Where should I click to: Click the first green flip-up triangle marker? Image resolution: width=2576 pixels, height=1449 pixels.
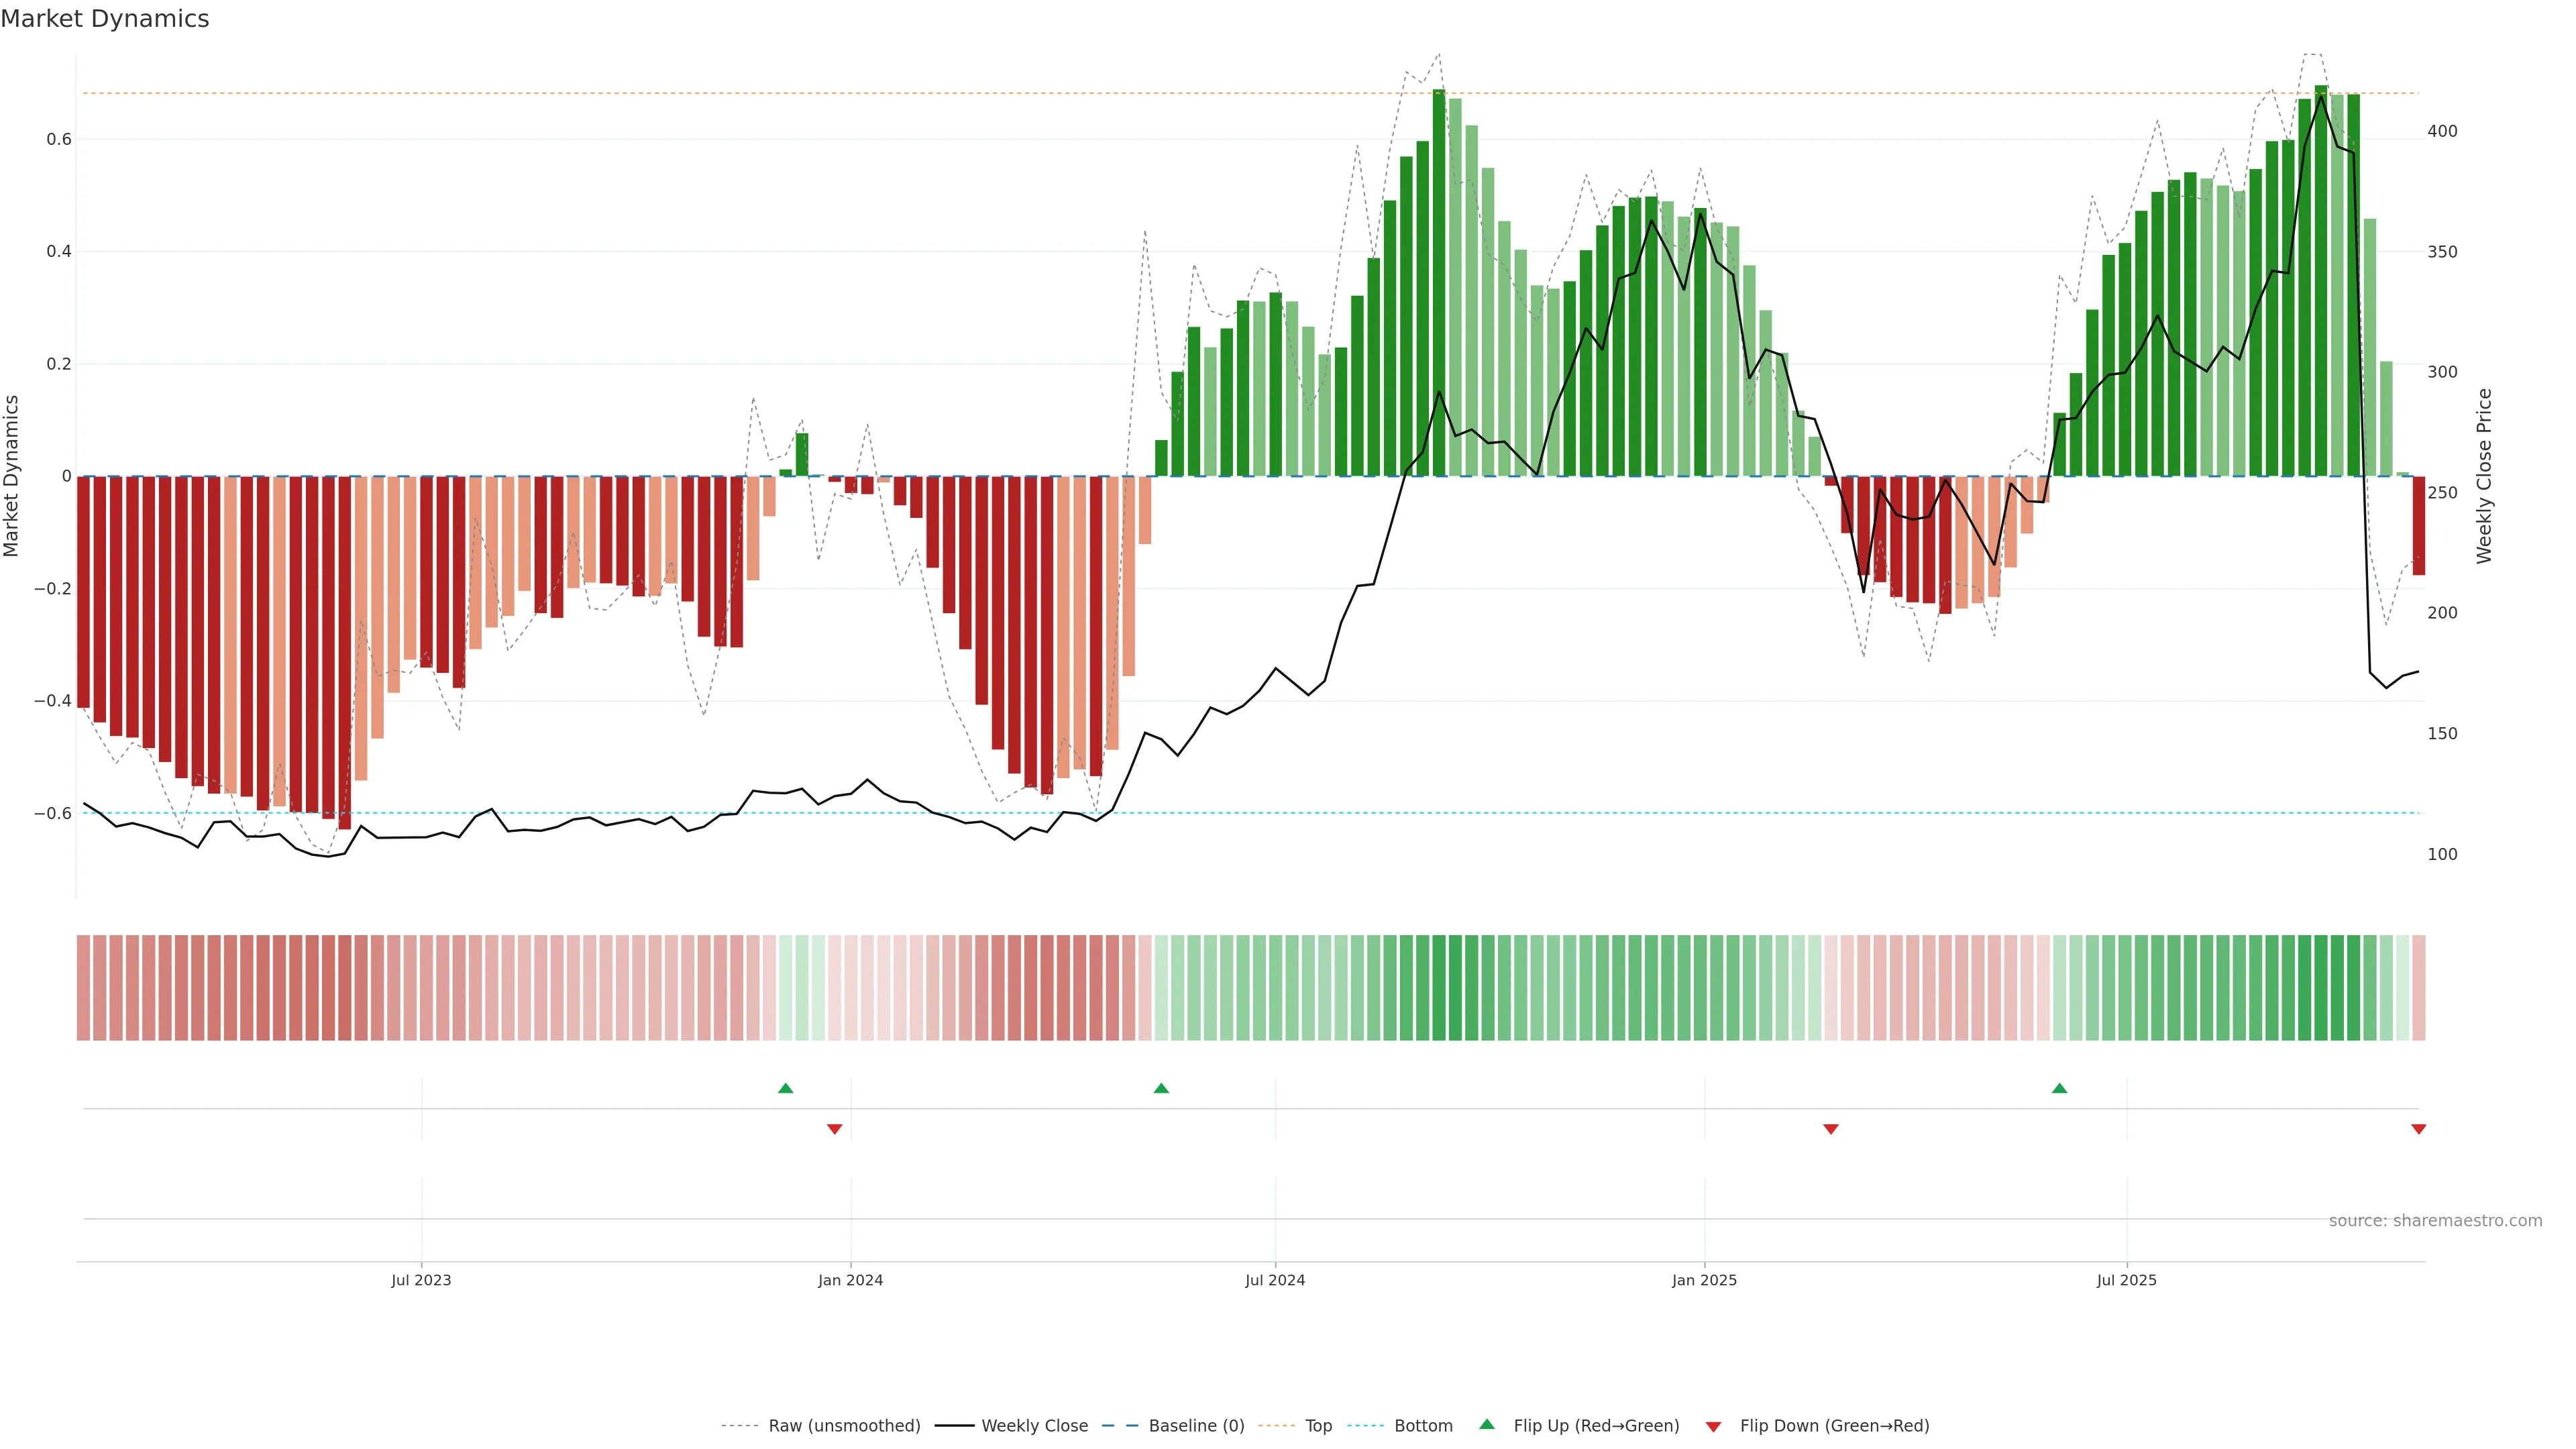785,1088
